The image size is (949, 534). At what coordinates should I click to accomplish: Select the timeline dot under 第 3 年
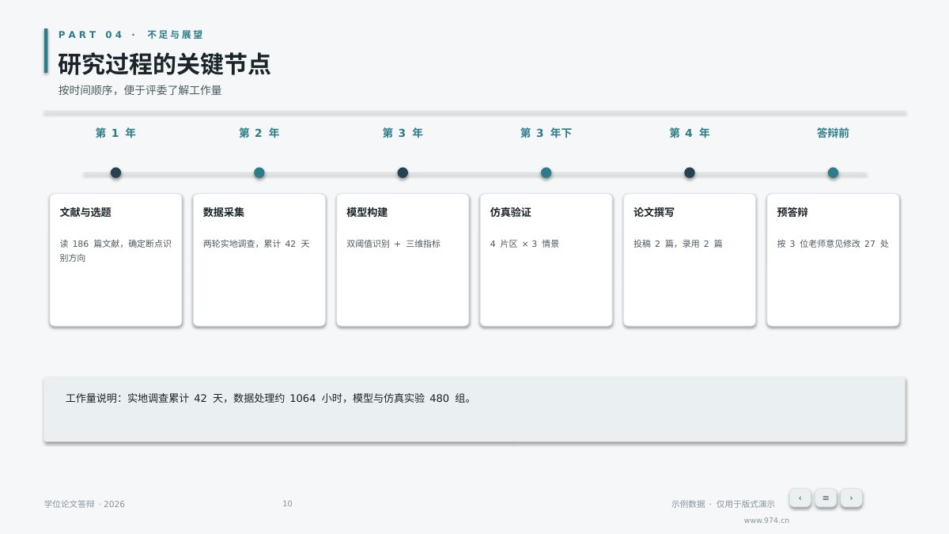coord(403,172)
